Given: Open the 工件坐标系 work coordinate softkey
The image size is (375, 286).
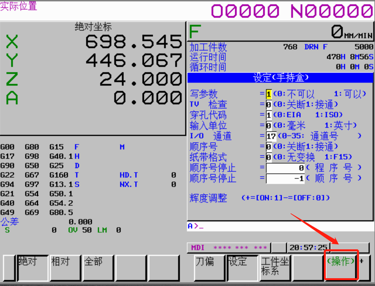Looking at the screenshot, I should 275,268.
